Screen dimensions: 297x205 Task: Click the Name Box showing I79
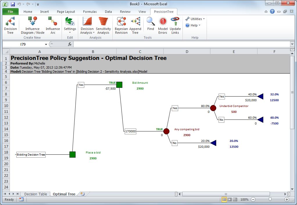pos(23,44)
